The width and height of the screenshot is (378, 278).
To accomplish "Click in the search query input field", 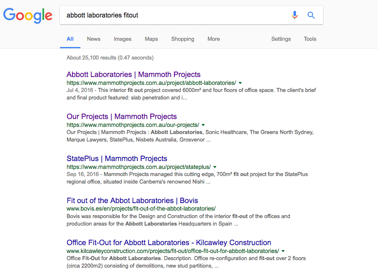I will click(x=175, y=15).
